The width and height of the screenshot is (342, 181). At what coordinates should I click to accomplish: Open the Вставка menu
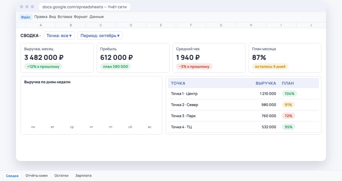65,16
